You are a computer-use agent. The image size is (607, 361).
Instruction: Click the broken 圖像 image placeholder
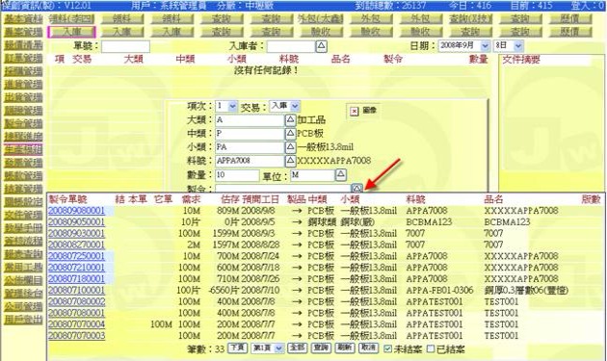[355, 112]
